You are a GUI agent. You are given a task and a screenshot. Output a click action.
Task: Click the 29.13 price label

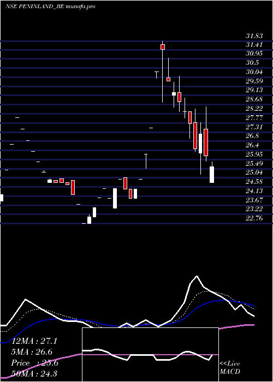coord(254,90)
